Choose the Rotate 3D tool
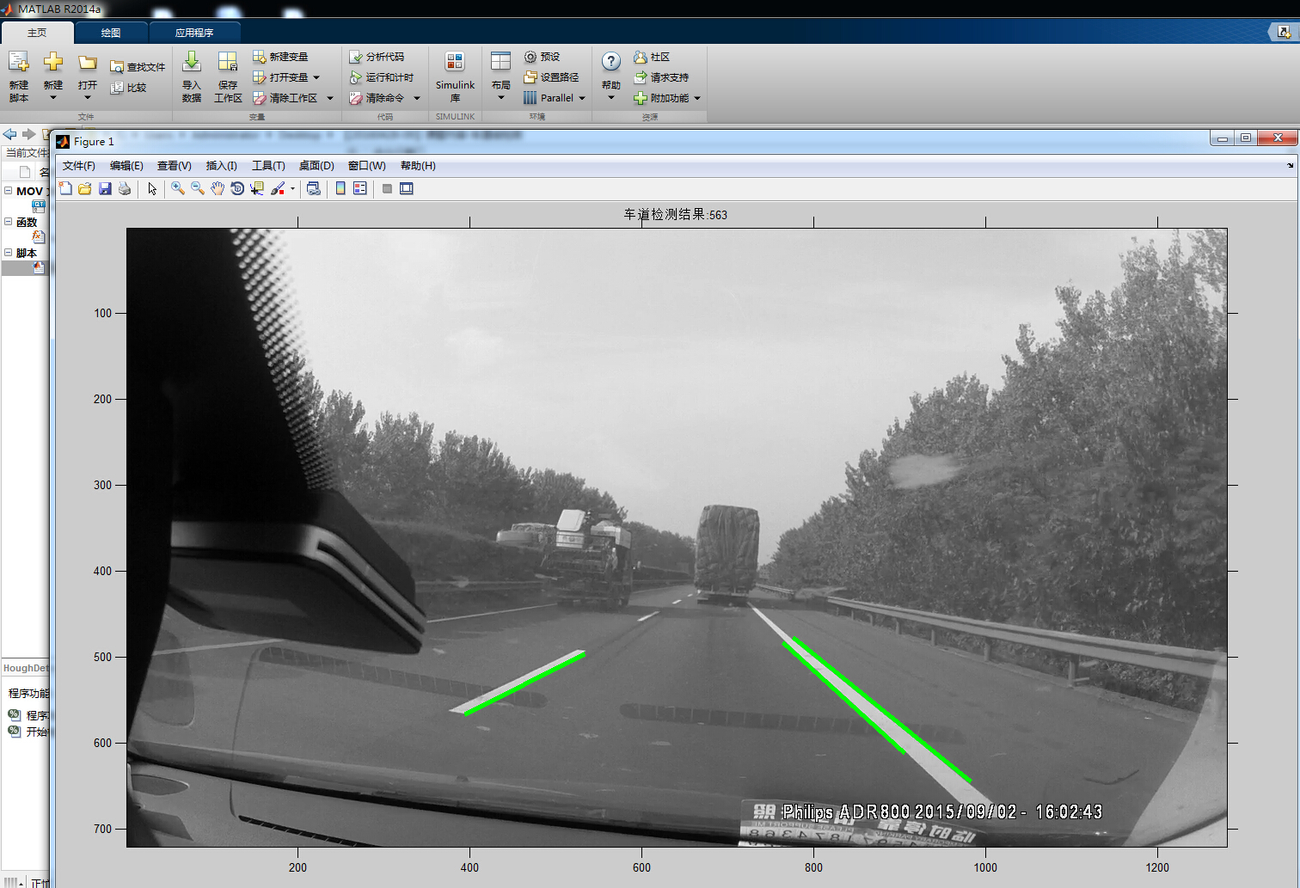Viewport: 1300px width, 888px height. pyautogui.click(x=237, y=188)
